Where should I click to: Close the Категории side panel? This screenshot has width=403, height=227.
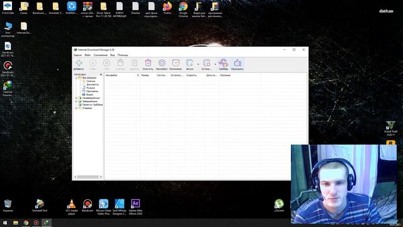coord(101,74)
